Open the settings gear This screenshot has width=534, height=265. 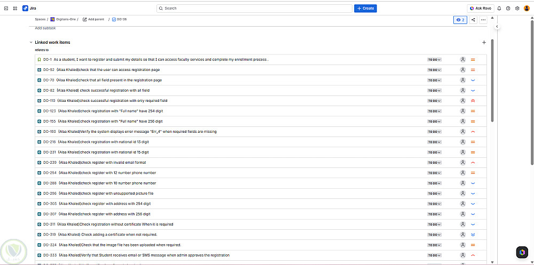click(517, 9)
